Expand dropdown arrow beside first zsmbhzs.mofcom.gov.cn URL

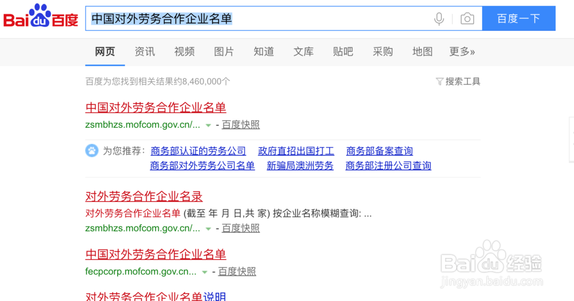pos(208,126)
